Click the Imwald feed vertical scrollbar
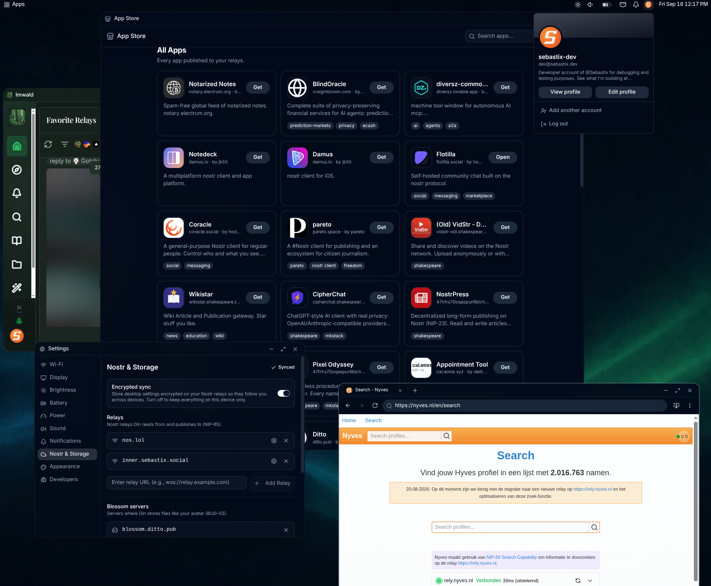This screenshot has height=586, width=711. tap(33, 203)
